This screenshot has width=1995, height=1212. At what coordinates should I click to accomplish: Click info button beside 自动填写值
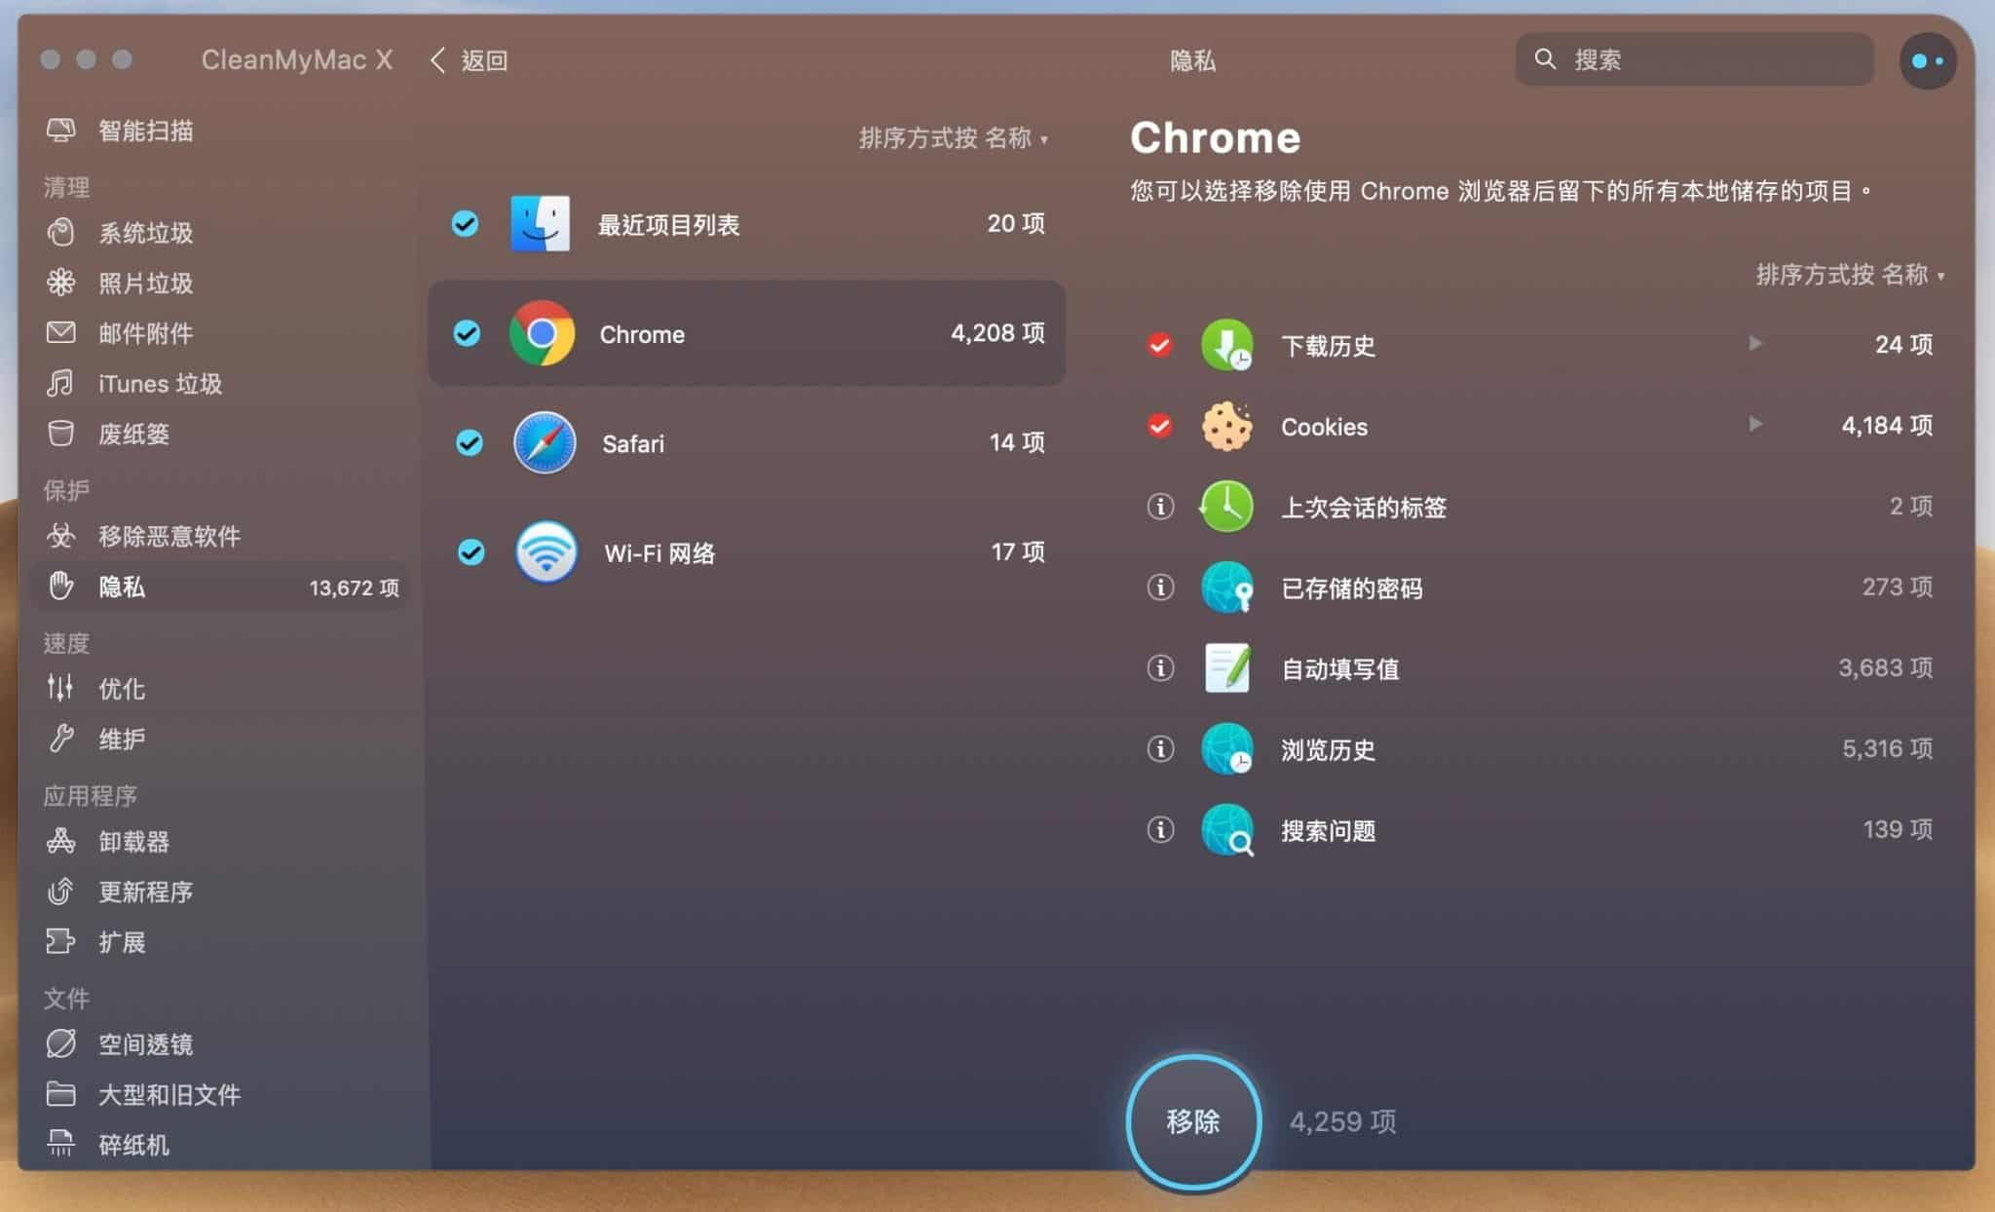coord(1160,667)
